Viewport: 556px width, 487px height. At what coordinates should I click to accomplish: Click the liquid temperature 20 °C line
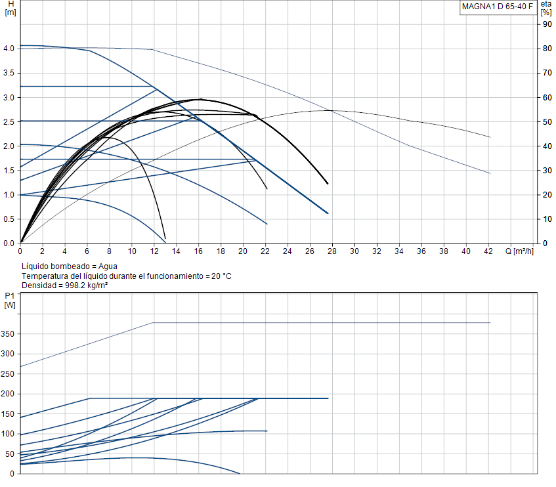[127, 276]
